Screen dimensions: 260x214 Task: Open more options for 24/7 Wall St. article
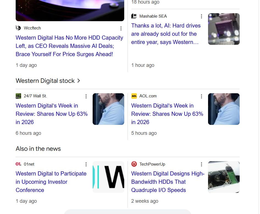pyautogui.click(x=86, y=96)
